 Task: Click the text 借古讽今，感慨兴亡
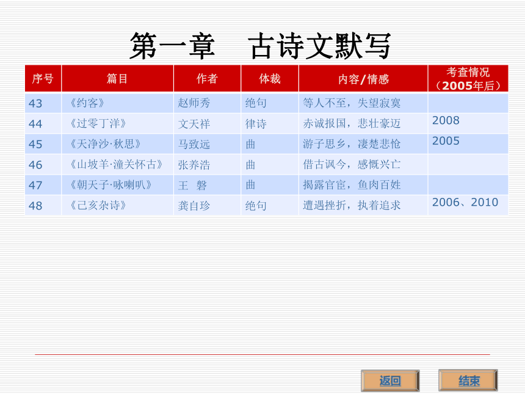[x=352, y=164]
